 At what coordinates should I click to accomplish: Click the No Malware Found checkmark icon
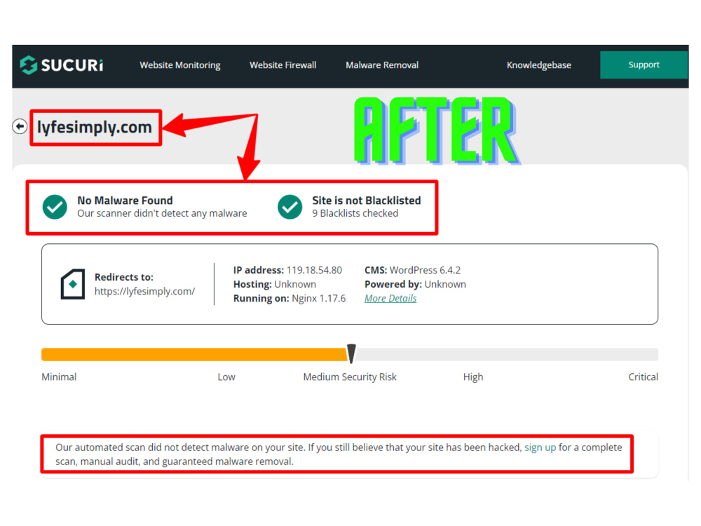coord(55,207)
